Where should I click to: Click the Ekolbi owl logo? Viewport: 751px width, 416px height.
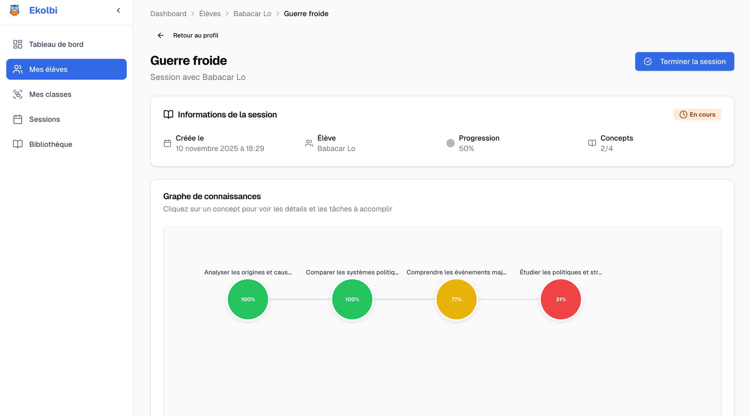pos(14,10)
